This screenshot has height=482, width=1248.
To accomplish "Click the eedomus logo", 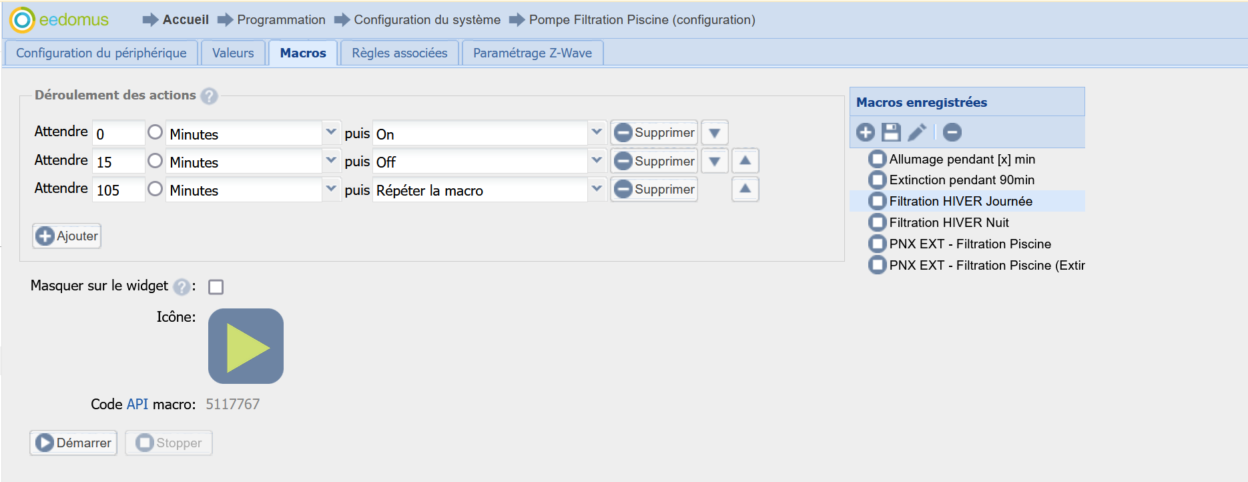I will [59, 19].
